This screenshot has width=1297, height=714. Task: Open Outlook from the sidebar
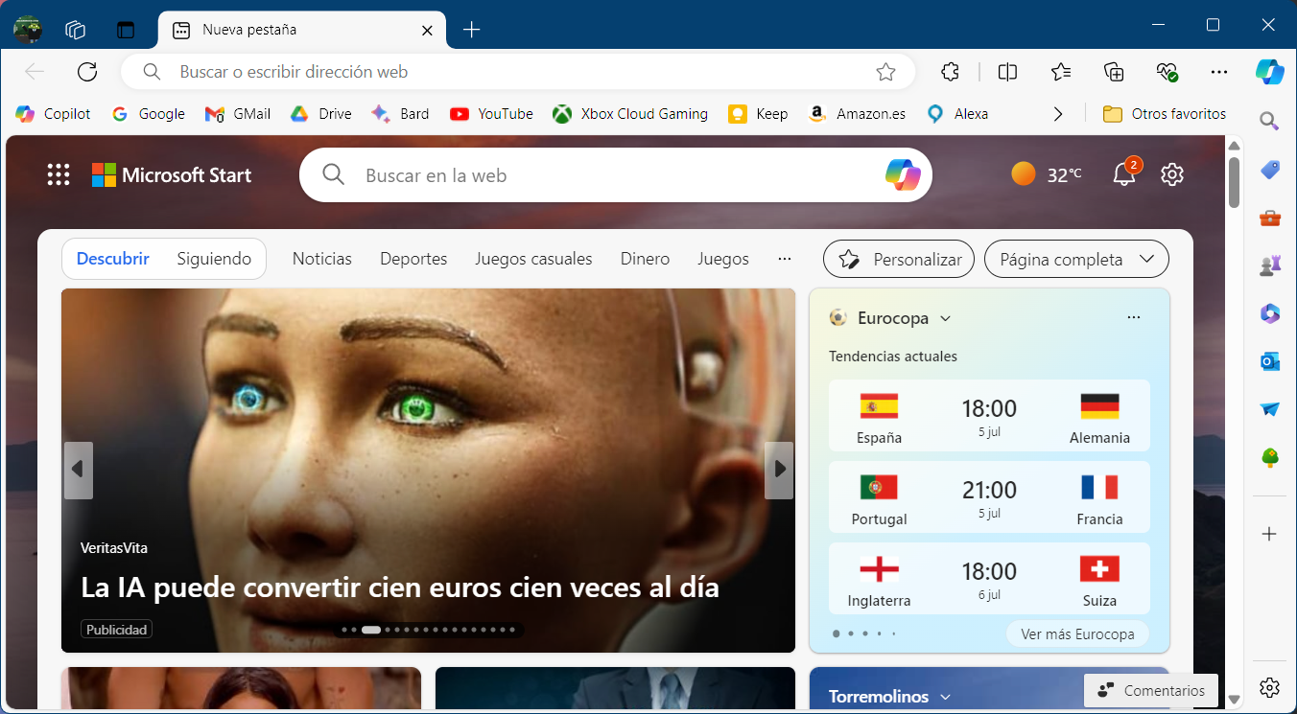(x=1269, y=361)
